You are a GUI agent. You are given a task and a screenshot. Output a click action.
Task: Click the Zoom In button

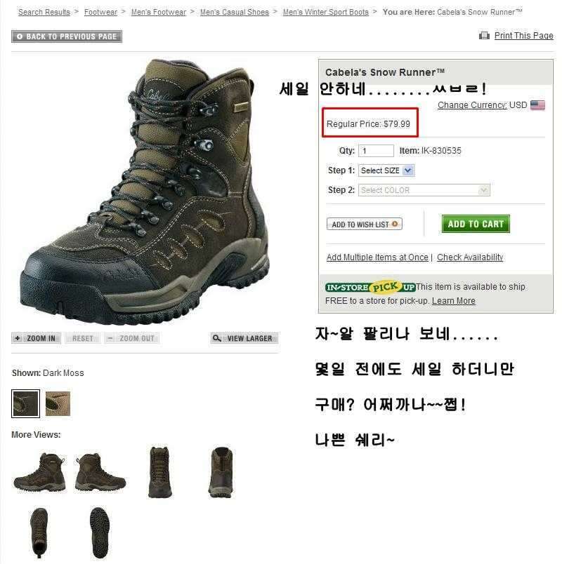pyautogui.click(x=36, y=338)
